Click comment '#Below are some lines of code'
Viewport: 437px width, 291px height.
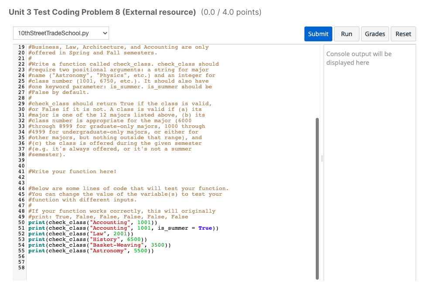click(128, 188)
